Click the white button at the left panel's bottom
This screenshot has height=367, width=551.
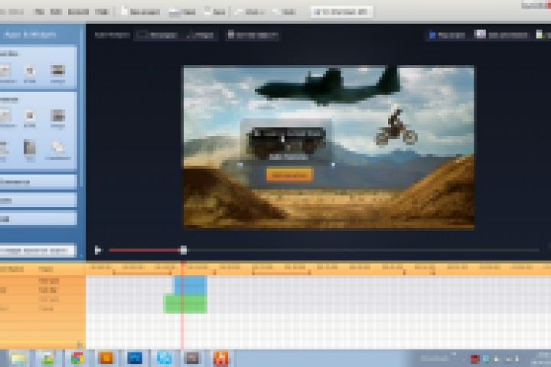[x=37, y=251]
